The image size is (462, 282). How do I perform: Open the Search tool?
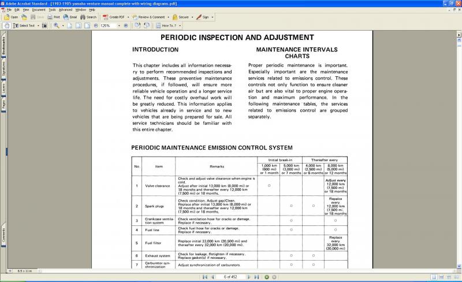[88, 17]
